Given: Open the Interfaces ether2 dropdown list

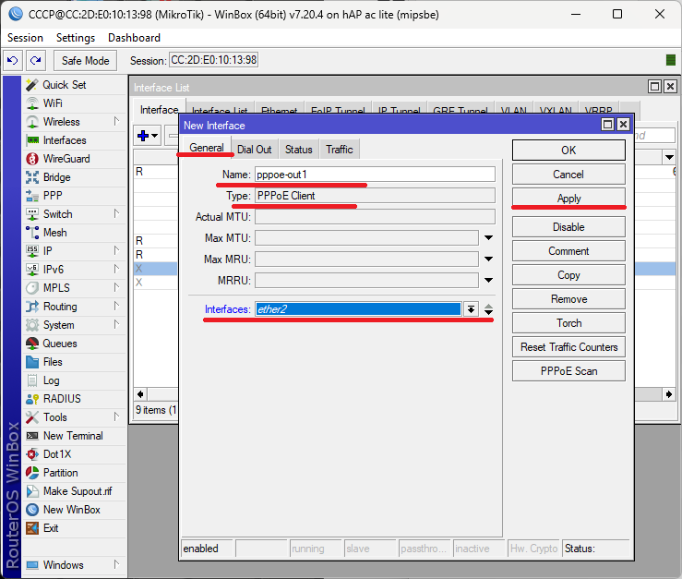Looking at the screenshot, I should point(471,309).
